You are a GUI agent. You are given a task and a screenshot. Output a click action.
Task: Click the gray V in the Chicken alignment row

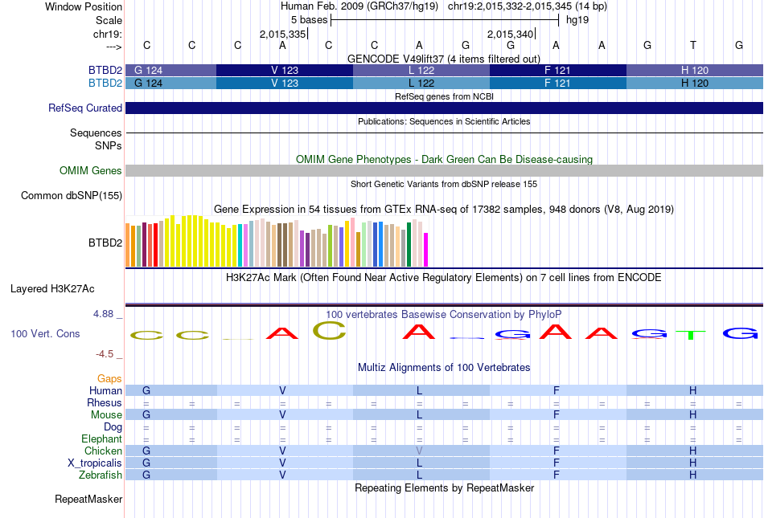(419, 451)
